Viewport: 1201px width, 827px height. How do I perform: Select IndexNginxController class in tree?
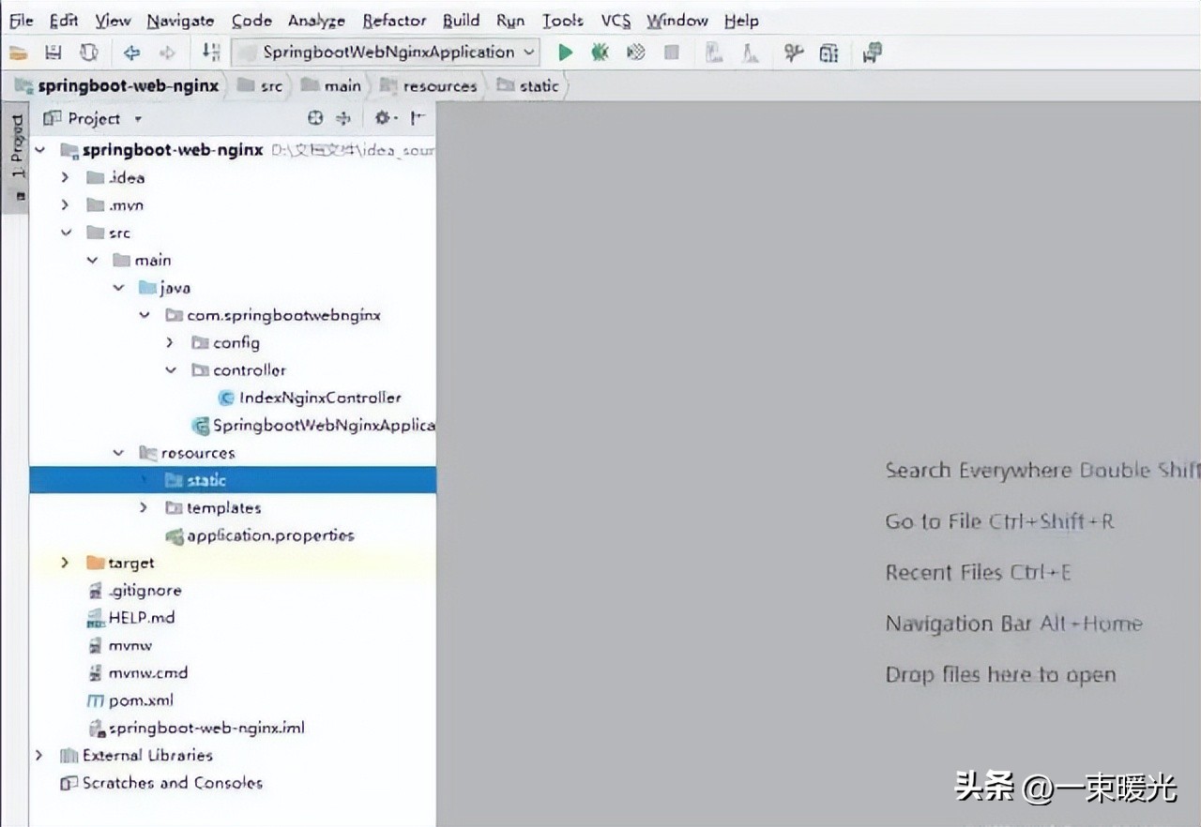click(319, 398)
